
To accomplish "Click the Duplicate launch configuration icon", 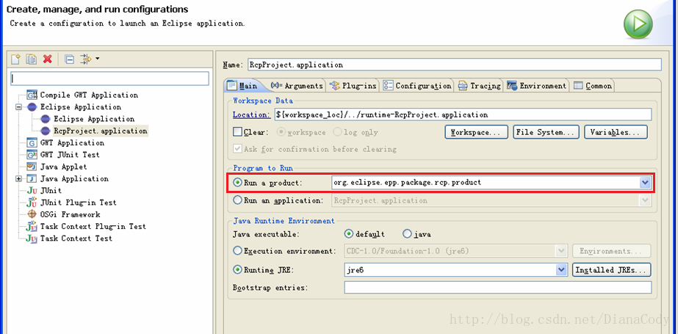I will coord(31,59).
